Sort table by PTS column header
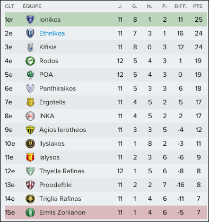This screenshot has height=222, width=209. [x=198, y=6]
